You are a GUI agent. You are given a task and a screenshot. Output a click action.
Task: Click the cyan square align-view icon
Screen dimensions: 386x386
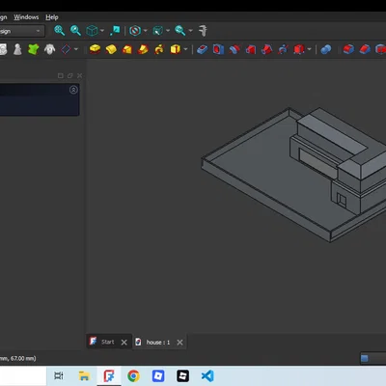coord(115,31)
